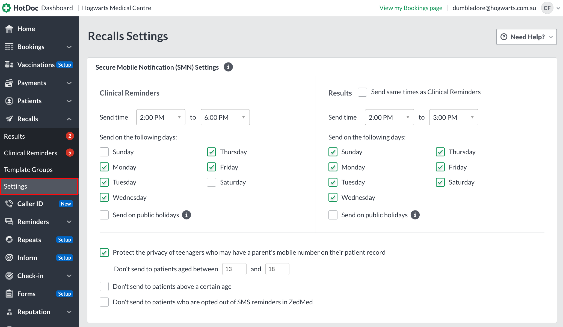The width and height of the screenshot is (563, 327).
Task: Open the Template Groups menu item
Action: coord(28,170)
